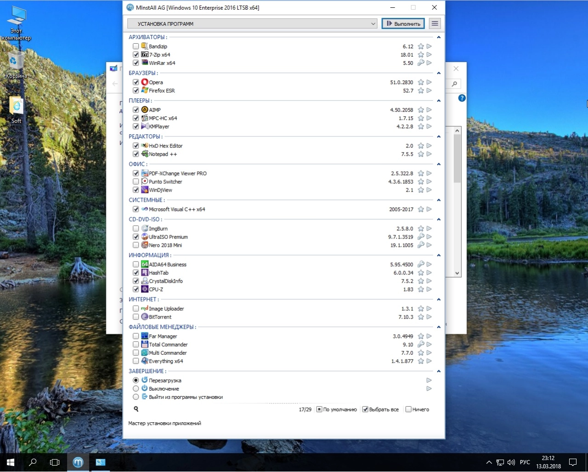Click the blue help icon in background window
The height and width of the screenshot is (472, 588).
[462, 98]
